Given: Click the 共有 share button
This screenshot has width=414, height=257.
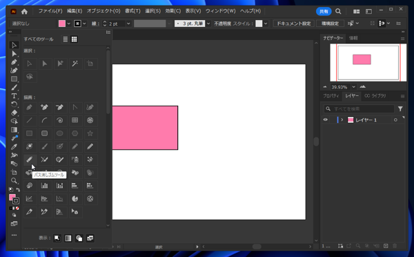Looking at the screenshot, I should pyautogui.click(x=324, y=11).
